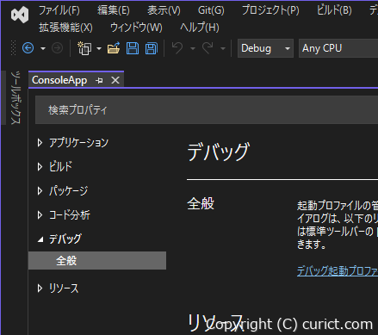Open the Debug configuration dropdown
378x335 pixels.
[x=265, y=48]
